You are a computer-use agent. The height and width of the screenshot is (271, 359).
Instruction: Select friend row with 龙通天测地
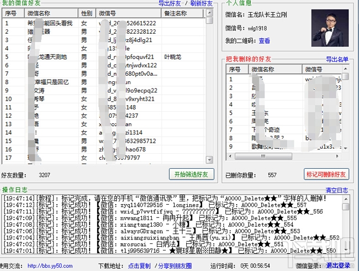[104, 57]
